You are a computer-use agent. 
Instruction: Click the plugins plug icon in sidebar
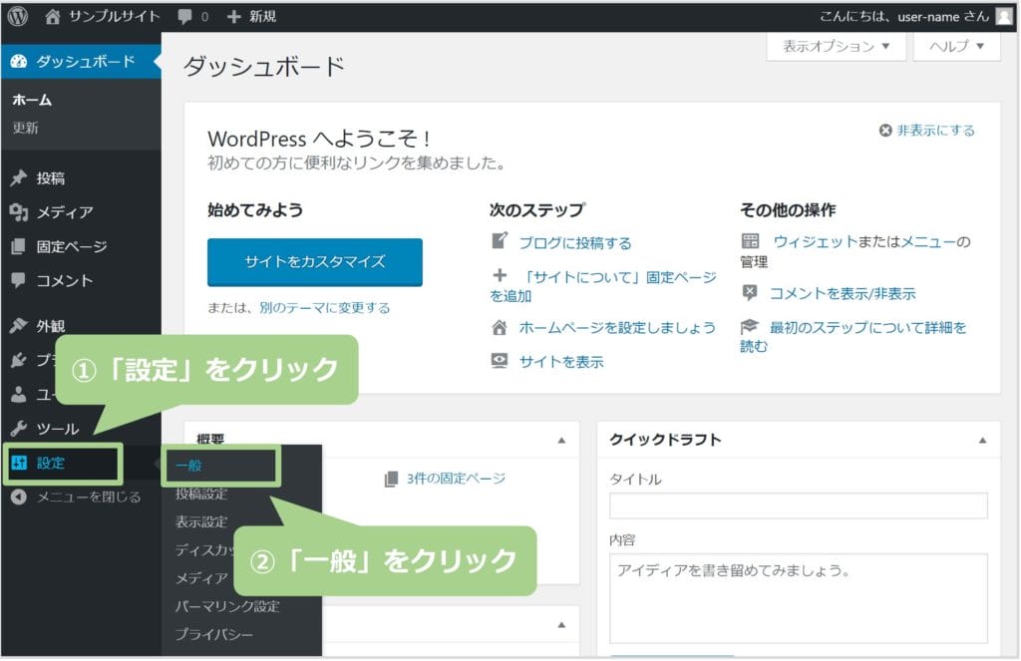pos(19,360)
